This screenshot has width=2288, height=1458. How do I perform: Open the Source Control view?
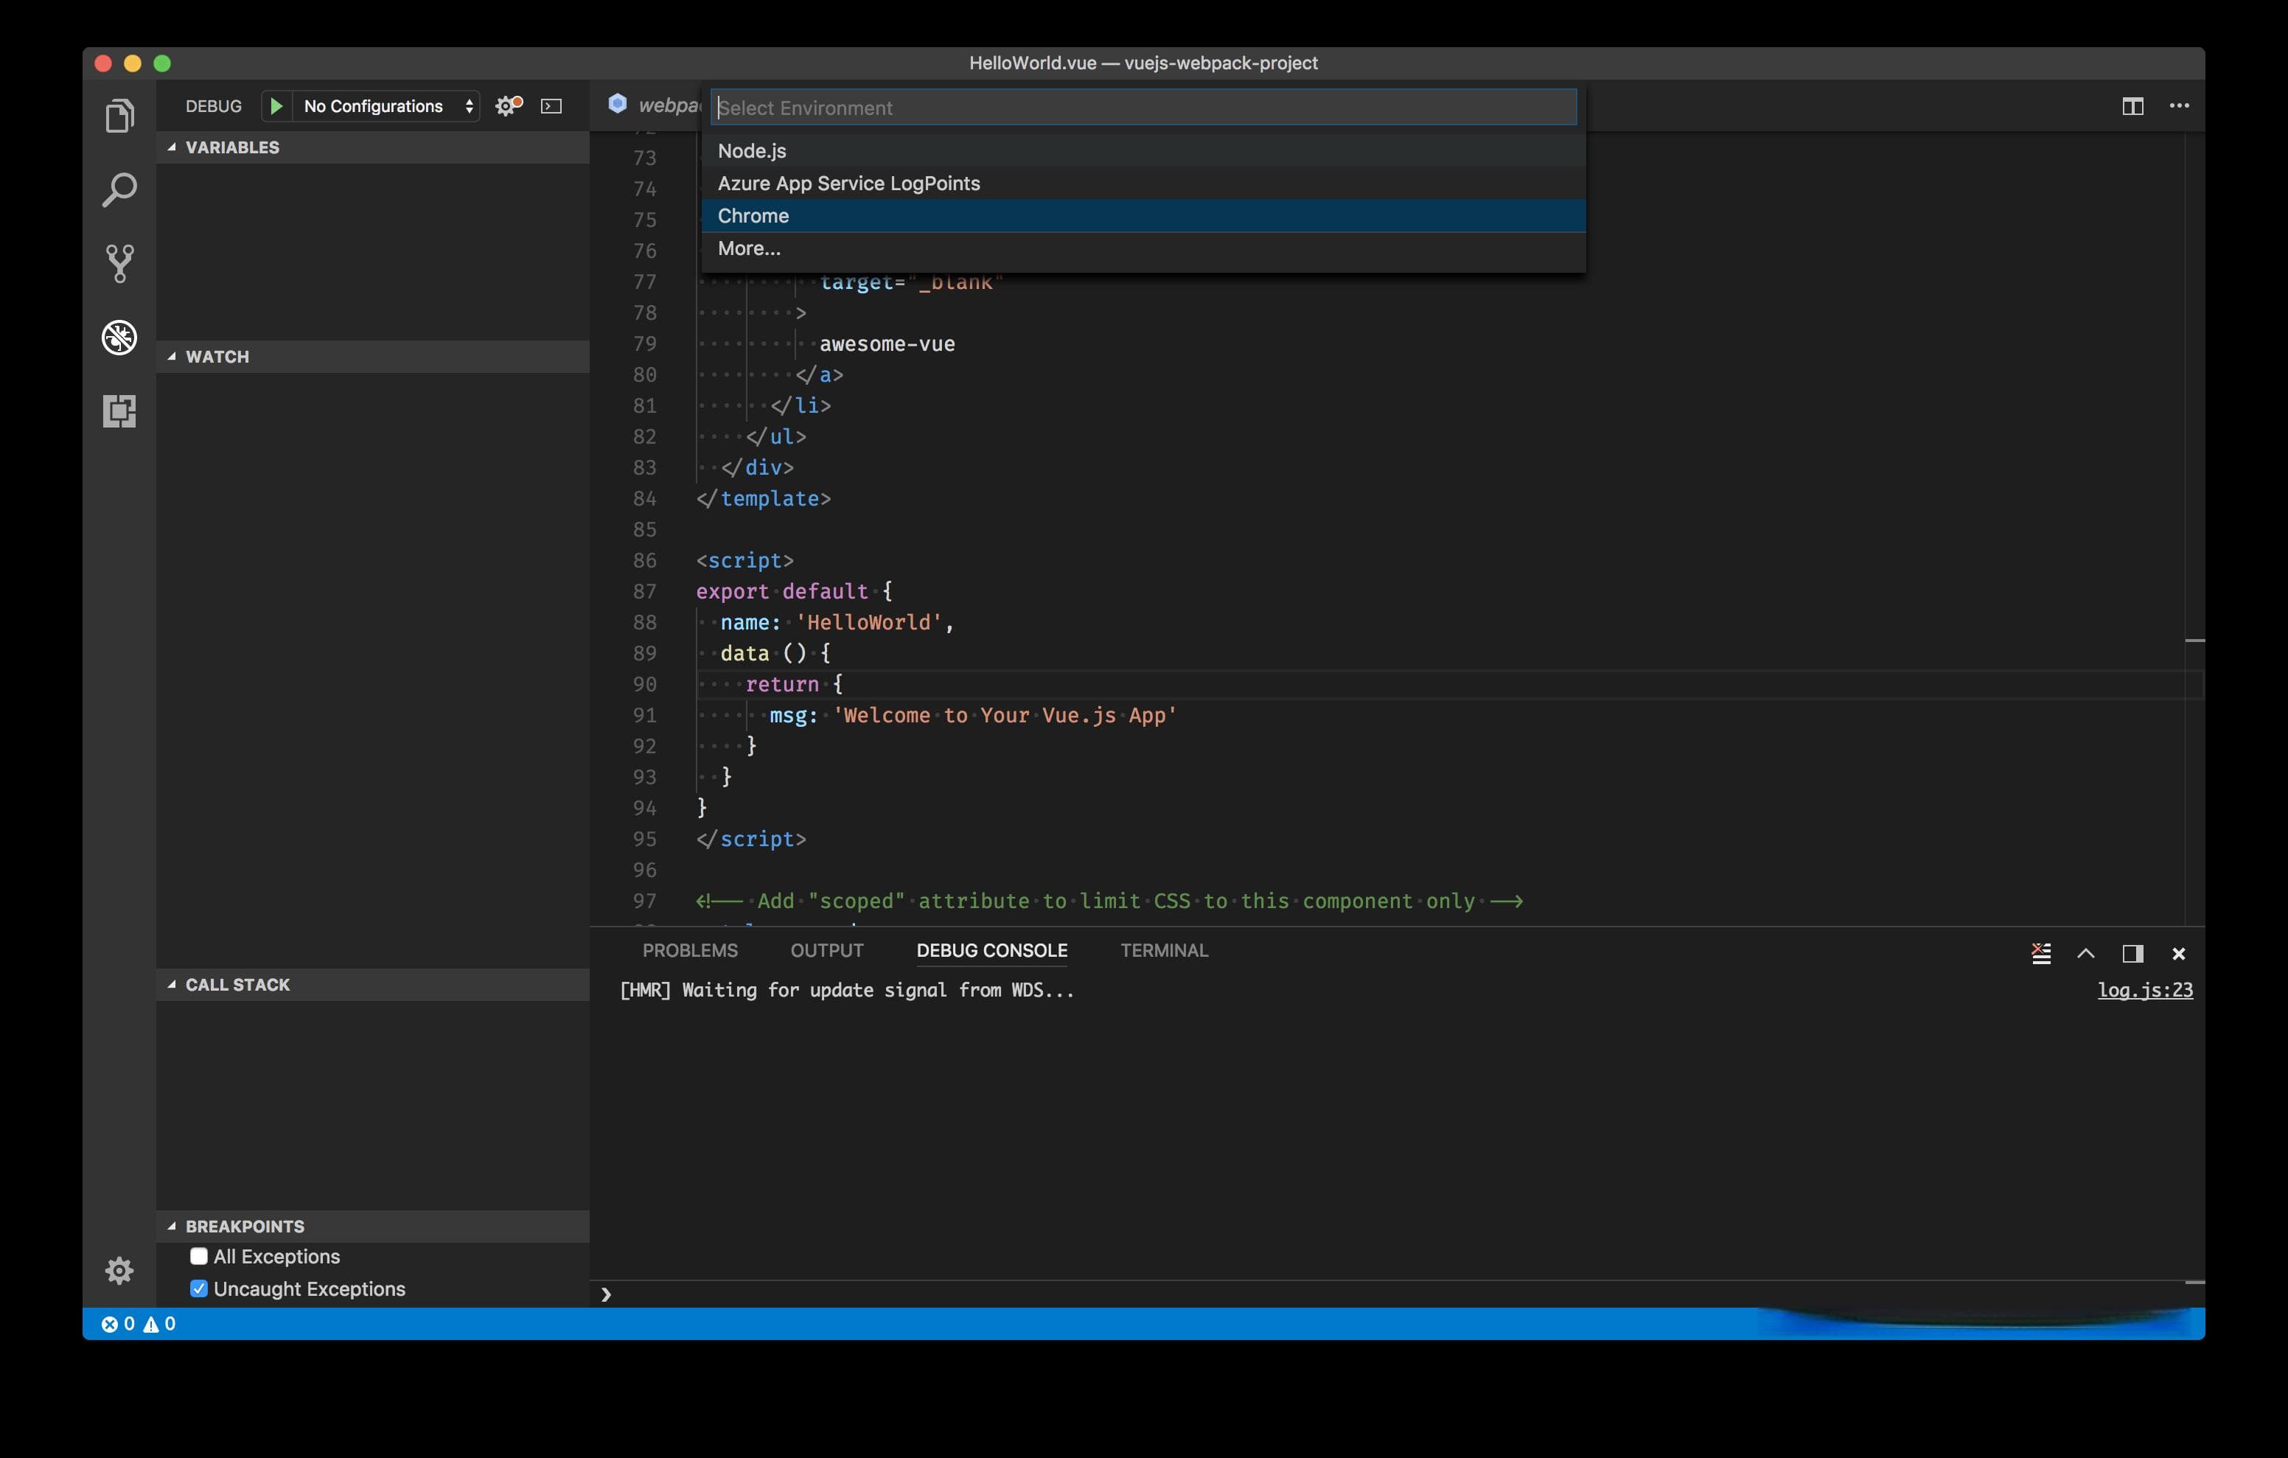[119, 263]
